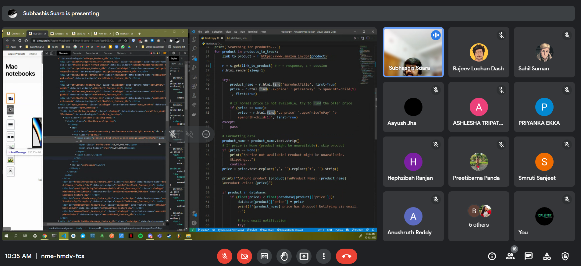Open host controls shield icon
Screen dimensions: 581x266
click(565, 256)
